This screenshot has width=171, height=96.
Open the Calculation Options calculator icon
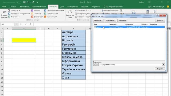(148, 11)
